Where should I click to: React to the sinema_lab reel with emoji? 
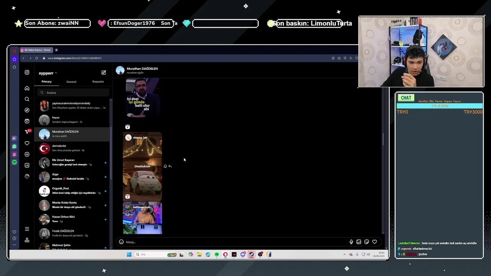click(x=165, y=166)
